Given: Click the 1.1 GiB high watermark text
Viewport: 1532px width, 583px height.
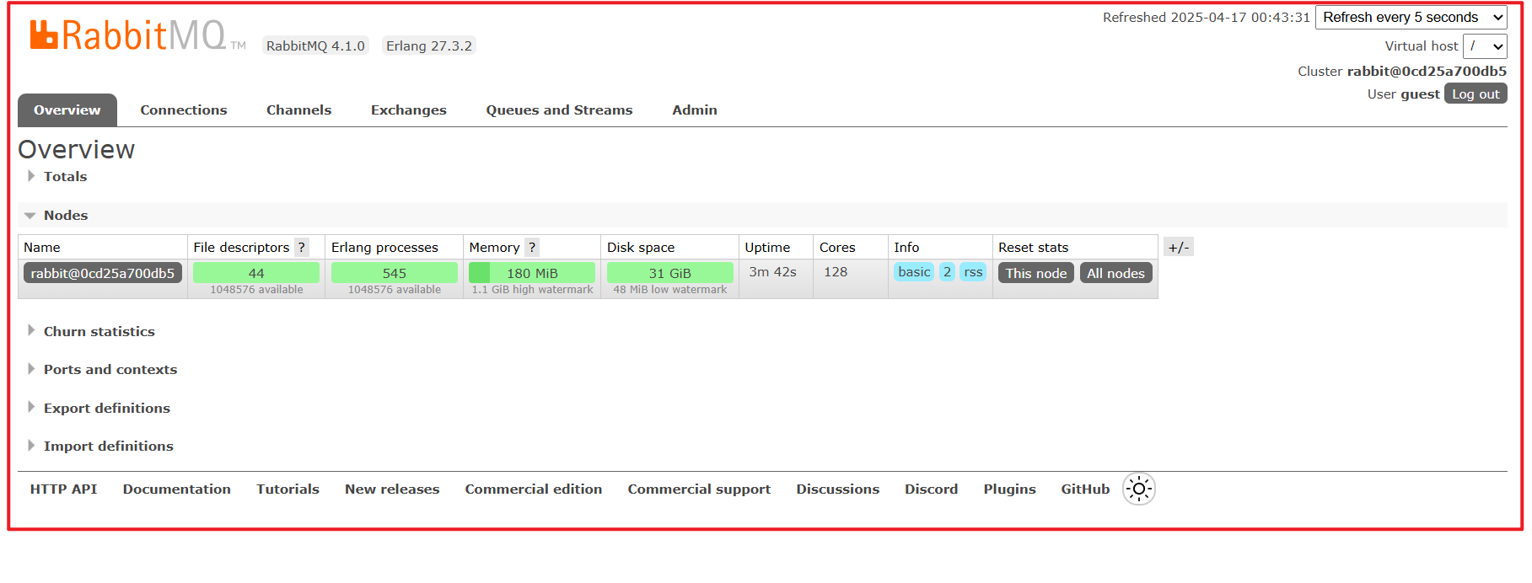Looking at the screenshot, I should click(x=532, y=289).
